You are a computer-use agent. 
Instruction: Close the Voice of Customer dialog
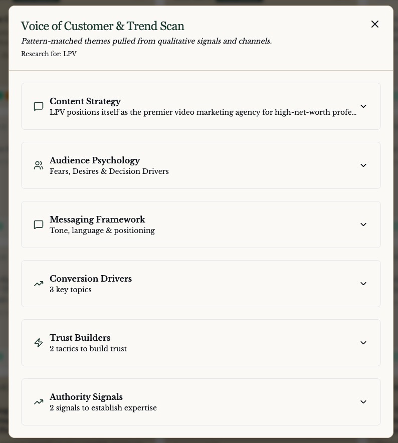point(374,24)
